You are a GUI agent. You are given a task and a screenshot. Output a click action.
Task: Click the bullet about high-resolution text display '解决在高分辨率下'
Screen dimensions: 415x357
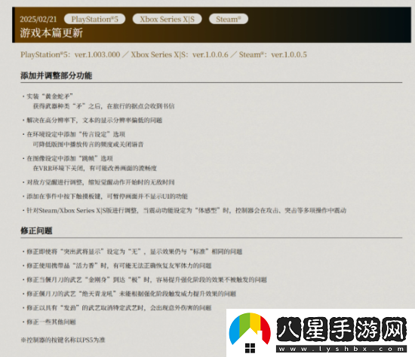(92, 121)
